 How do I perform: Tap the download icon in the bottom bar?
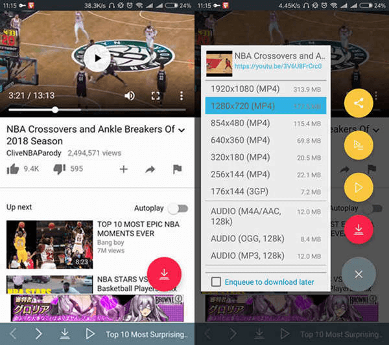65,334
